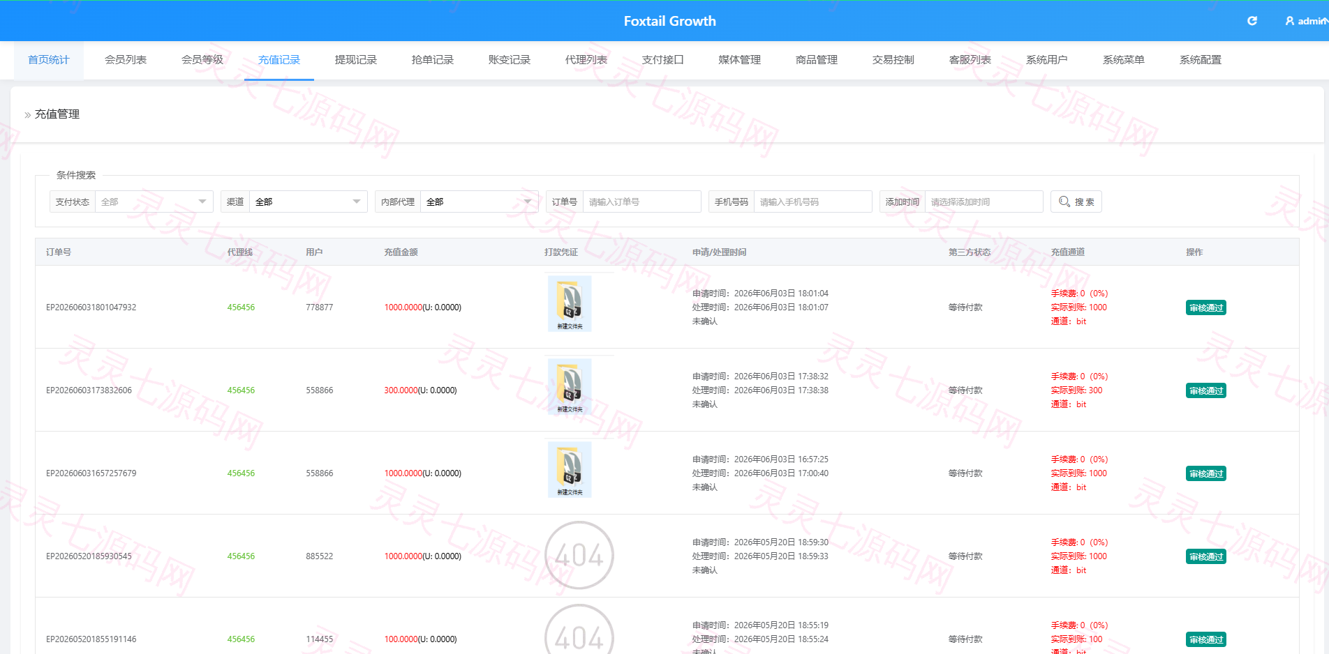Switch to the 媒体管理 tab

pyautogui.click(x=740, y=60)
